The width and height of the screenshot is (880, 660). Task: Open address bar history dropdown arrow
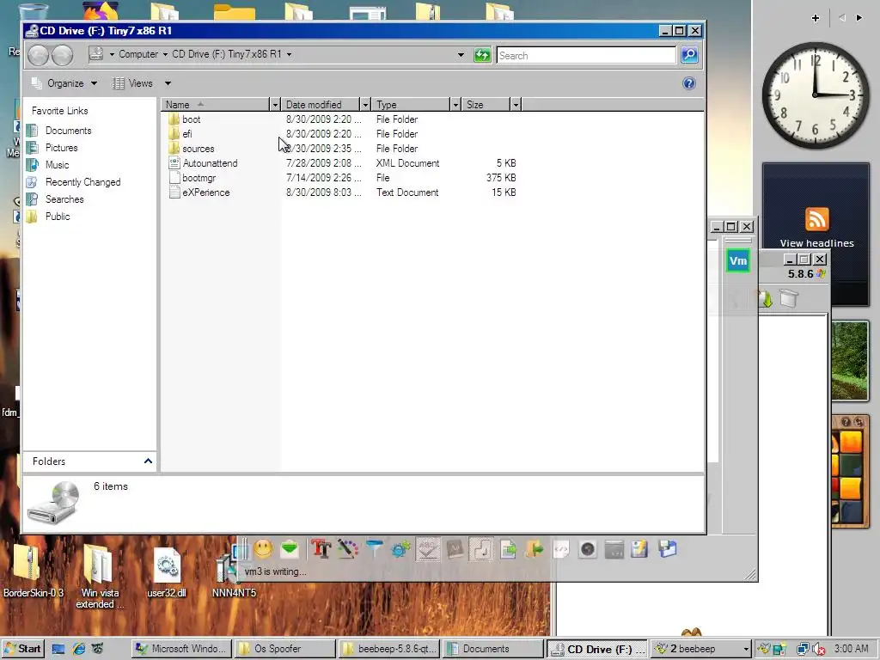click(461, 55)
